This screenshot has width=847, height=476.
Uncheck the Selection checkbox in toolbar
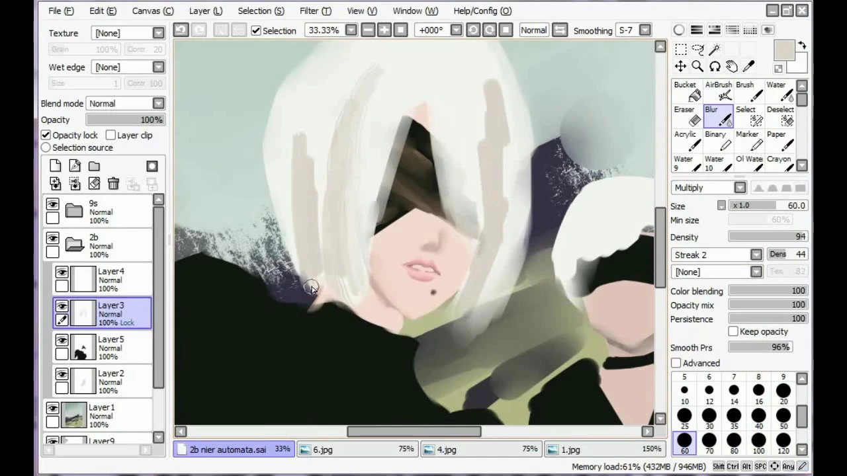[256, 30]
